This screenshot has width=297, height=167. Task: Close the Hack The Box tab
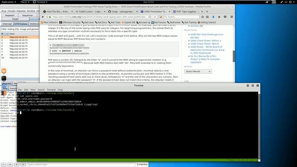click(72, 12)
